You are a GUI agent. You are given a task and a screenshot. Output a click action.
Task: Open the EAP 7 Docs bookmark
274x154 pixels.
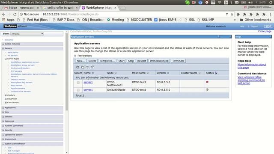click(64, 20)
